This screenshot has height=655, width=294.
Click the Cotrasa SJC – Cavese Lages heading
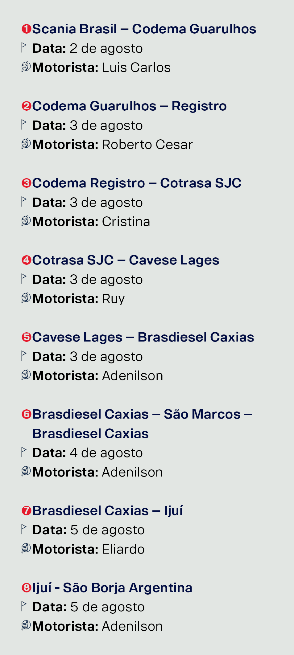click(x=126, y=260)
